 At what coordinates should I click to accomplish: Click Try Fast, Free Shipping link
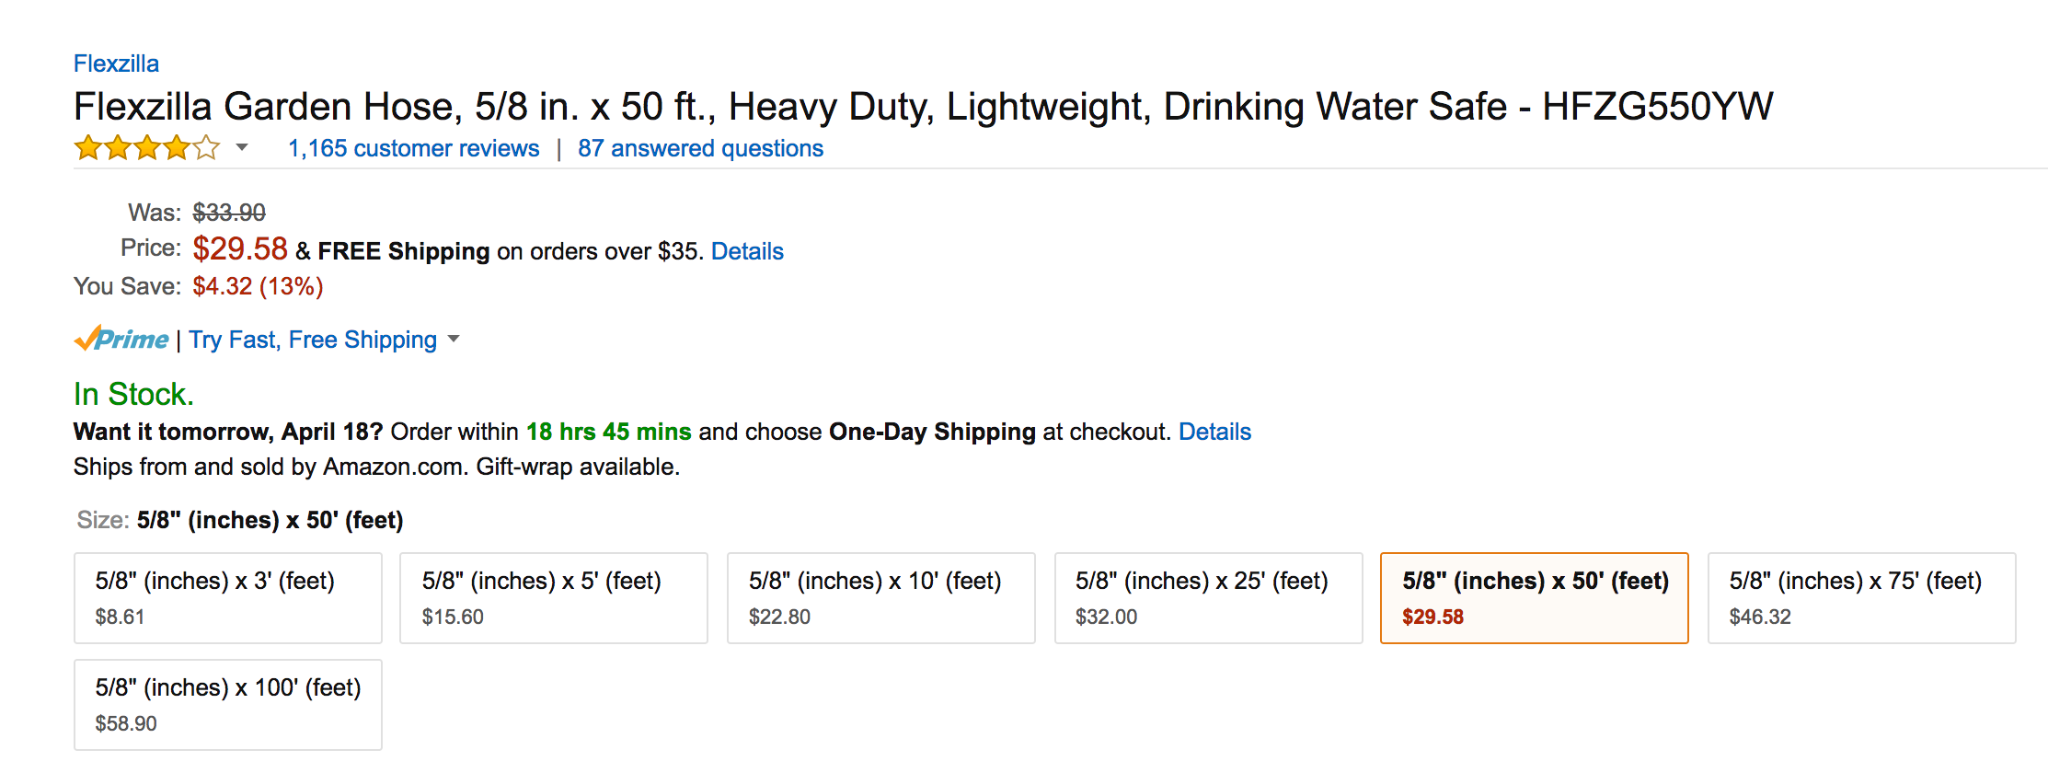click(313, 340)
